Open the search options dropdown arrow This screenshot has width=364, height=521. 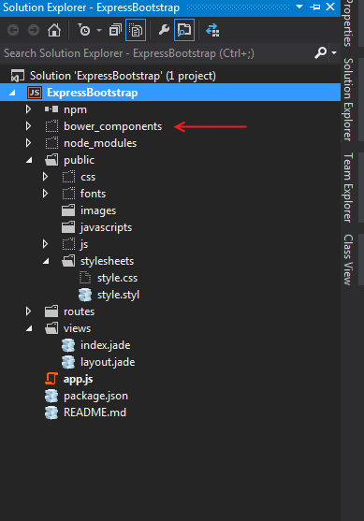[x=334, y=52]
